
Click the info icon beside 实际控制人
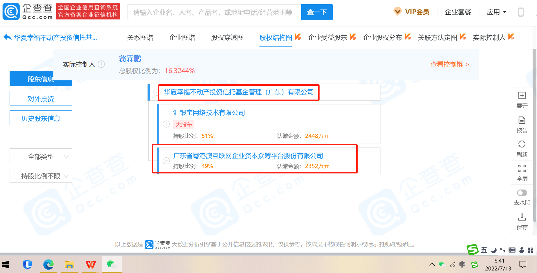tap(101, 64)
